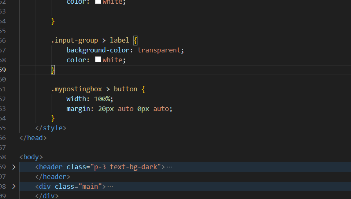Click '.mypostingbox > button' selector
This screenshot has height=199, width=351.
pyautogui.click(x=94, y=89)
